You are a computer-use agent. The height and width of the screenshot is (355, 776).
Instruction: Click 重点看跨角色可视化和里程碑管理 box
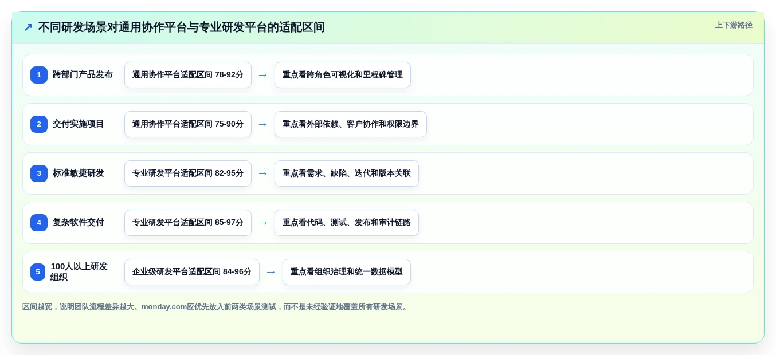(x=343, y=75)
